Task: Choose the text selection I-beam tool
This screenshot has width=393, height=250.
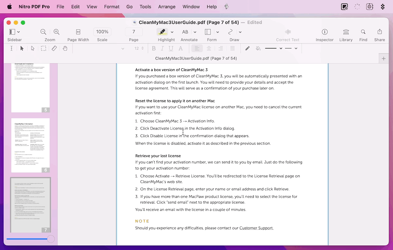Action: (x=11, y=48)
